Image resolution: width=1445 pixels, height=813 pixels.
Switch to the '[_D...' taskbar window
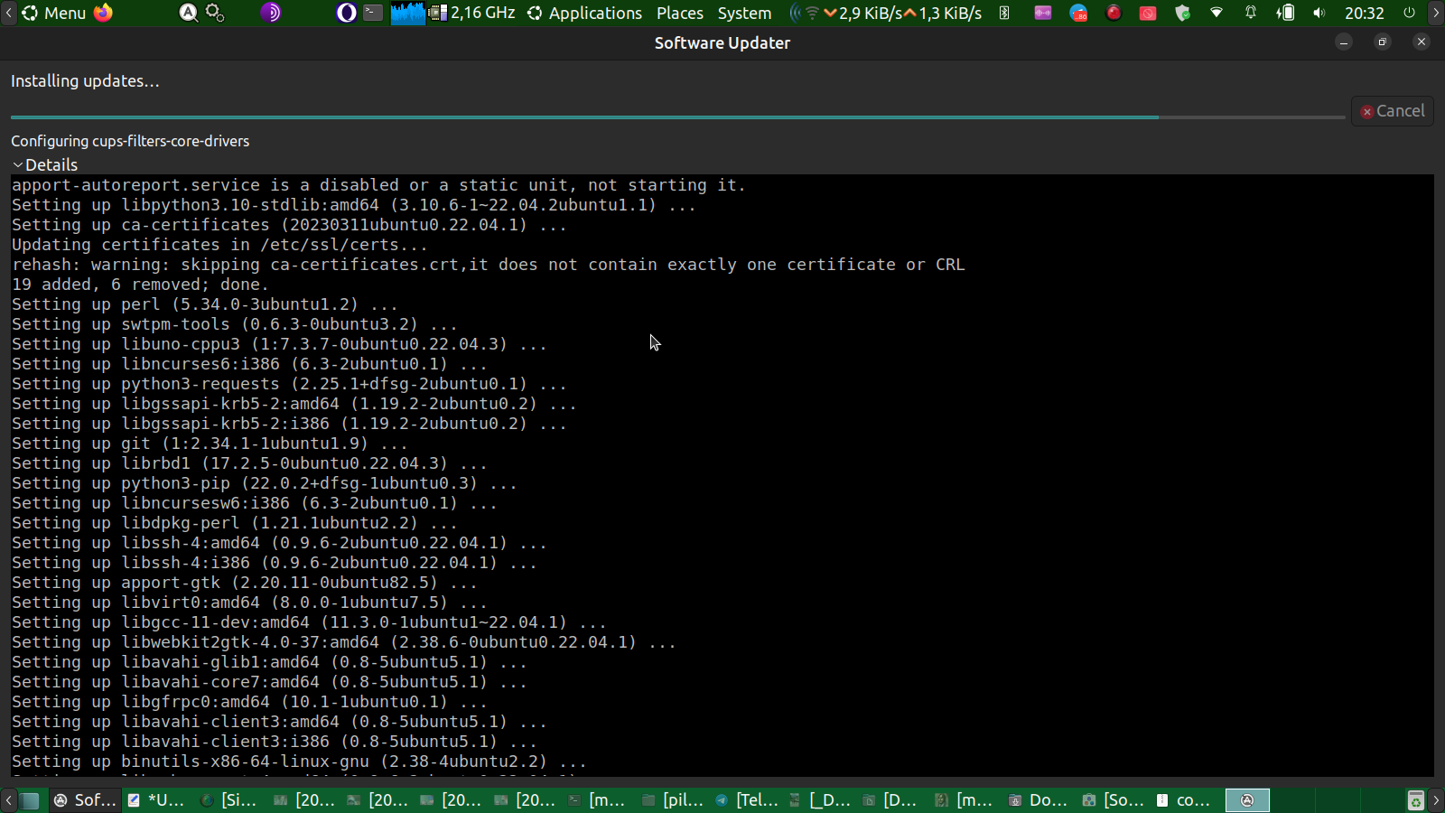pyautogui.click(x=820, y=800)
